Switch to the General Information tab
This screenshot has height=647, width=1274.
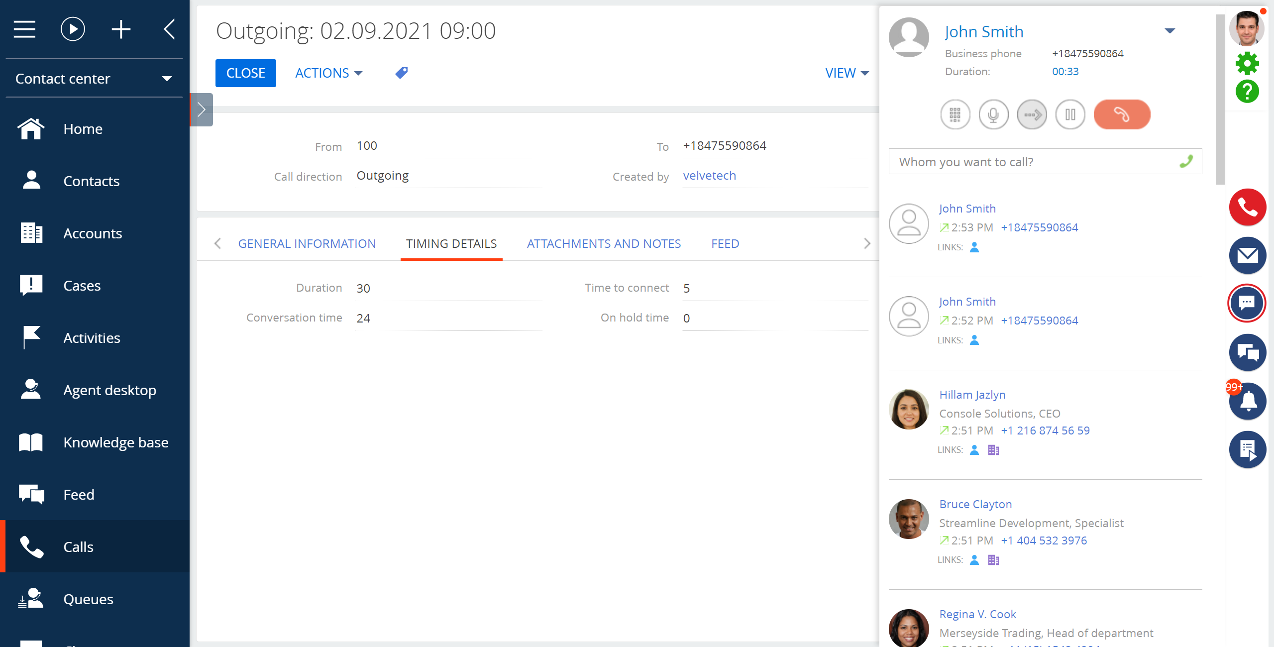click(307, 244)
